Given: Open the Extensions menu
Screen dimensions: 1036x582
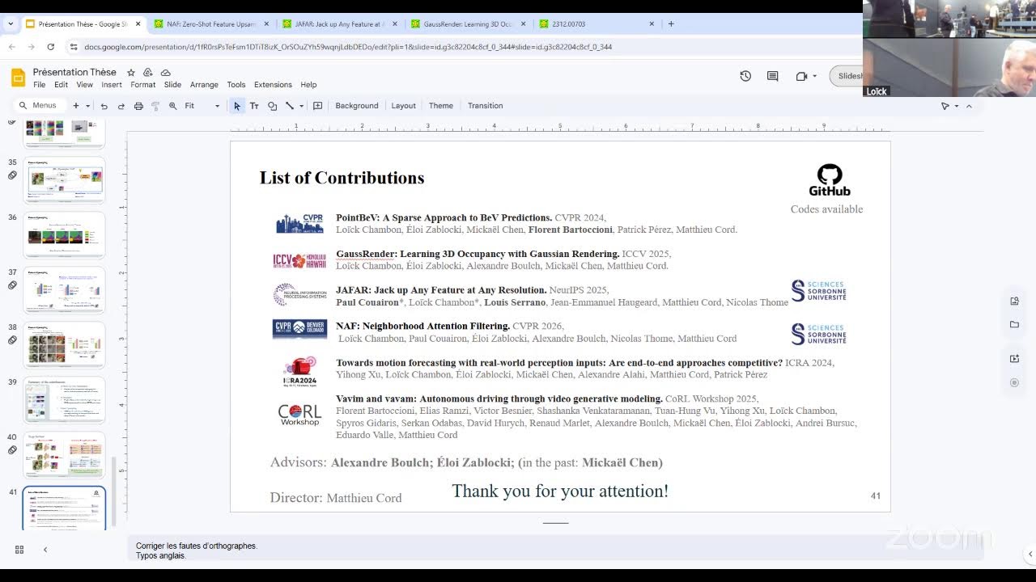Looking at the screenshot, I should [x=273, y=84].
